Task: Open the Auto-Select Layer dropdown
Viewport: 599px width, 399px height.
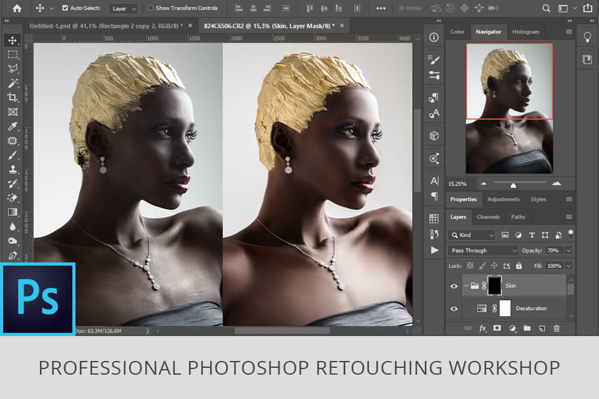Action: pyautogui.click(x=123, y=9)
